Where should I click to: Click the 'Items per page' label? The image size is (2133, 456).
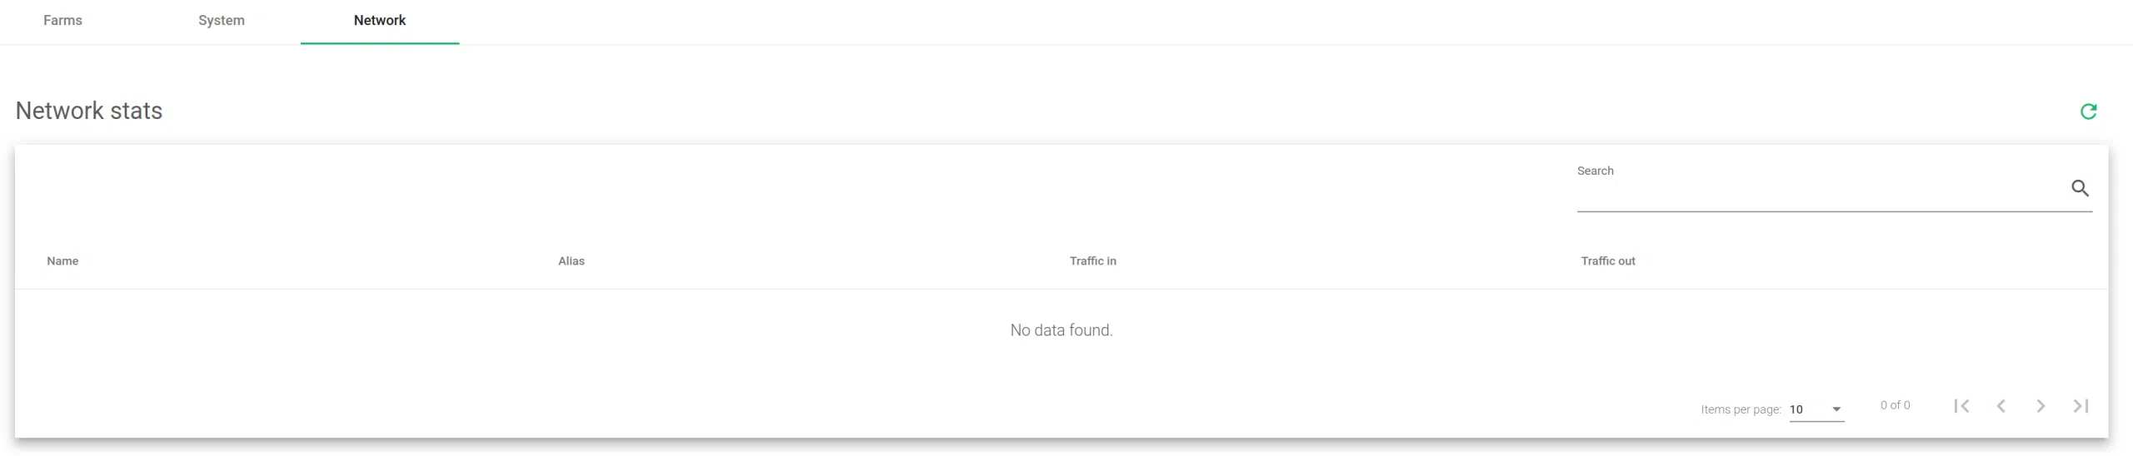[1741, 409]
